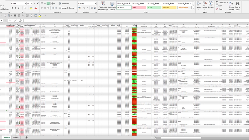Confirm formula entry with checkmark
The width and height of the screenshot is (249, 140).
(x=15, y=21)
